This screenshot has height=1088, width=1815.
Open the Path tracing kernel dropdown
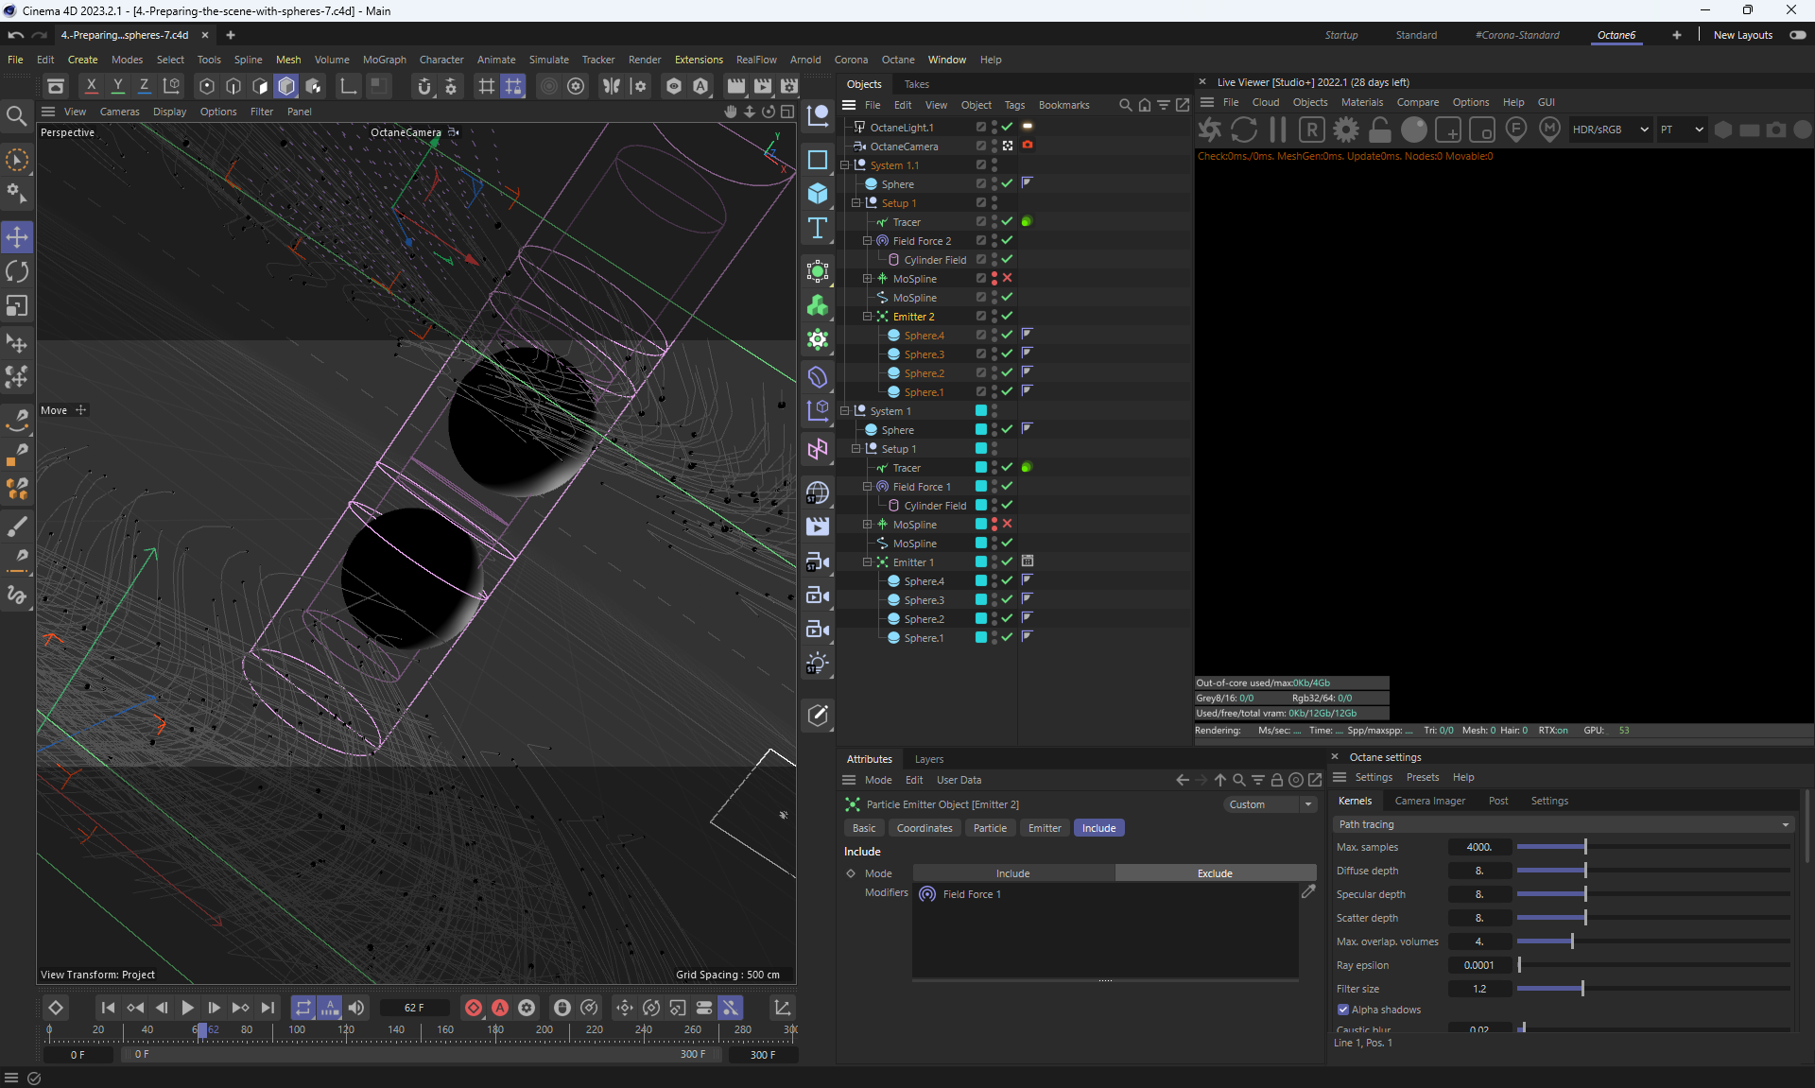(1564, 824)
